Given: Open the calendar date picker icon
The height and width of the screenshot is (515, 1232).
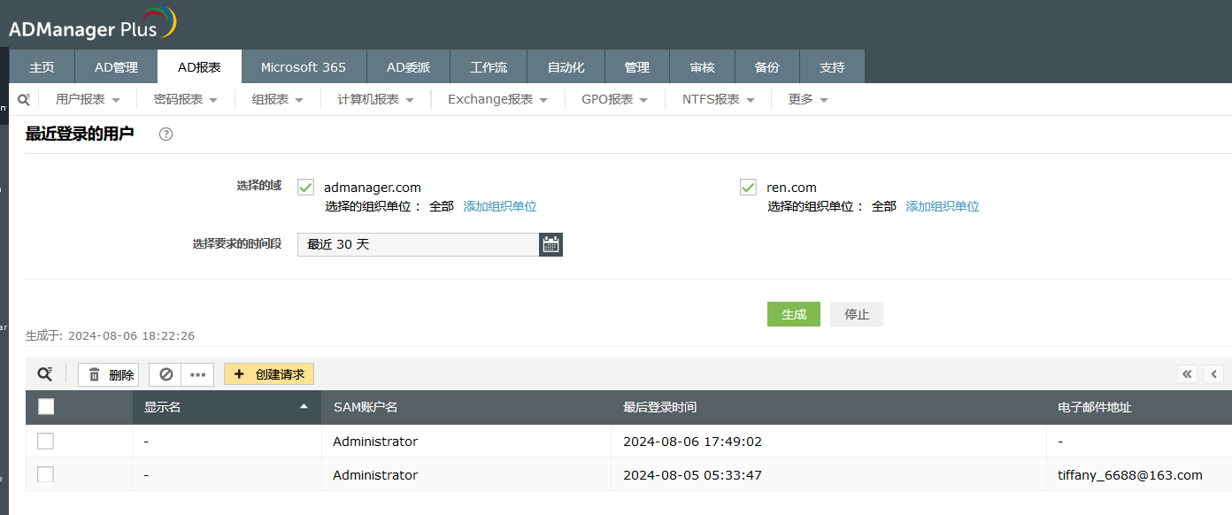Looking at the screenshot, I should (x=551, y=244).
